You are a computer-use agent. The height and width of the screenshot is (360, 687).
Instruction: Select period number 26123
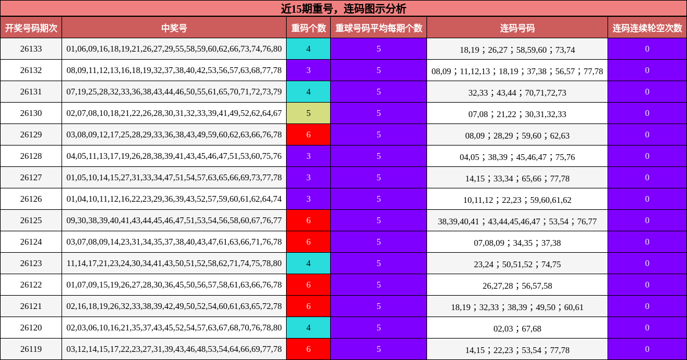tap(31, 263)
